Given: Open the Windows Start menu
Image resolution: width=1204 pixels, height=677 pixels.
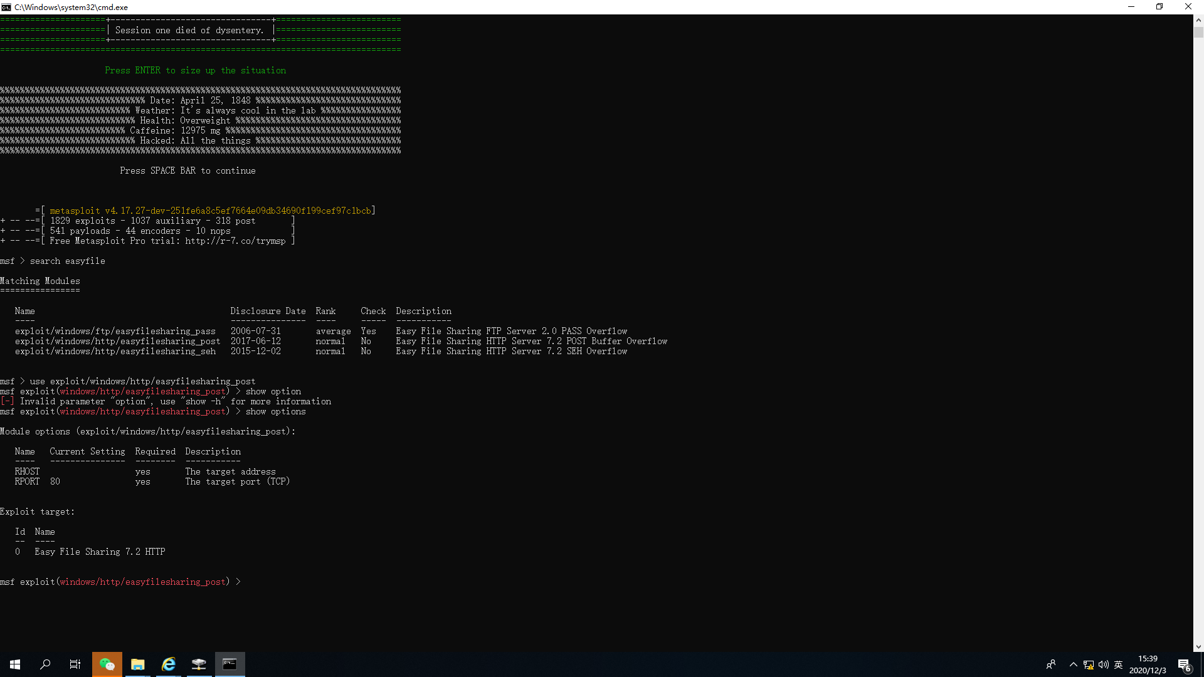Looking at the screenshot, I should click(15, 664).
